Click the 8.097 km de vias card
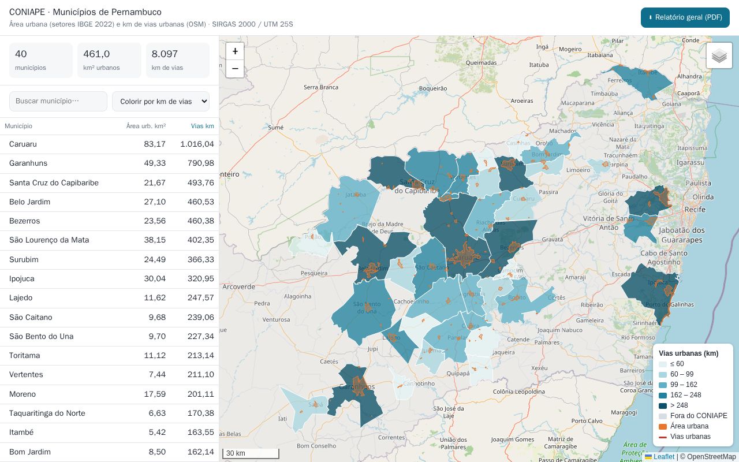Screen dimensions: 739x462 (178, 60)
